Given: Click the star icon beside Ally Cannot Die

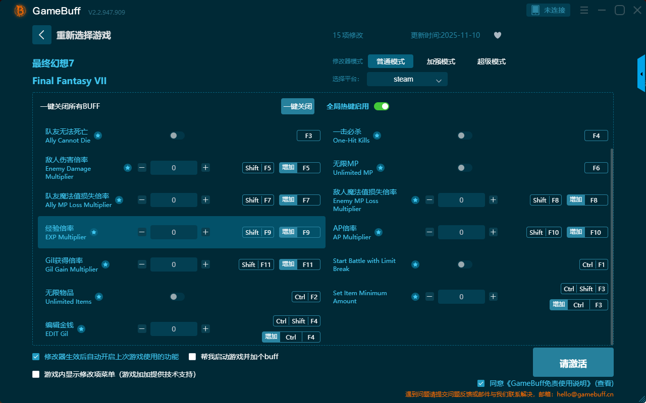Looking at the screenshot, I should click(x=98, y=136).
